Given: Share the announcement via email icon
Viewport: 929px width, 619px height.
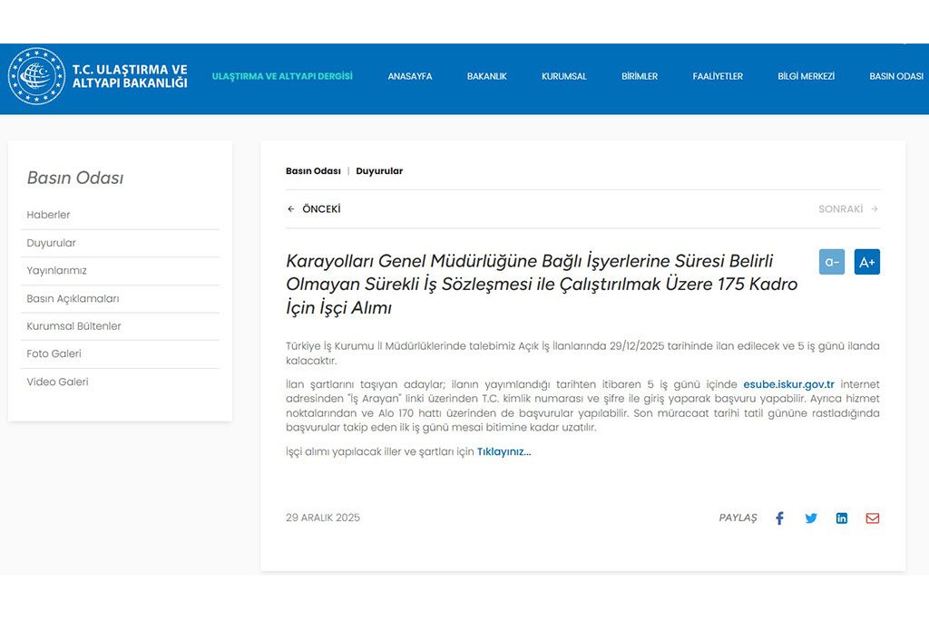Looking at the screenshot, I should coord(873,518).
